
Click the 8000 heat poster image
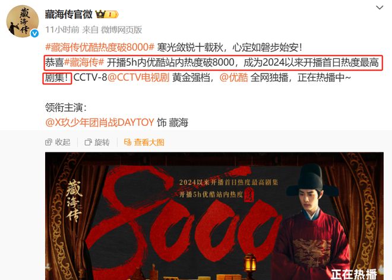214,216
